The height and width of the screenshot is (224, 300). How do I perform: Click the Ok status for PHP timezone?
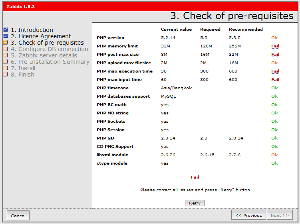click(274, 88)
